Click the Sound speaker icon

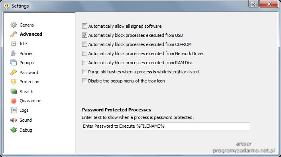click(x=14, y=120)
